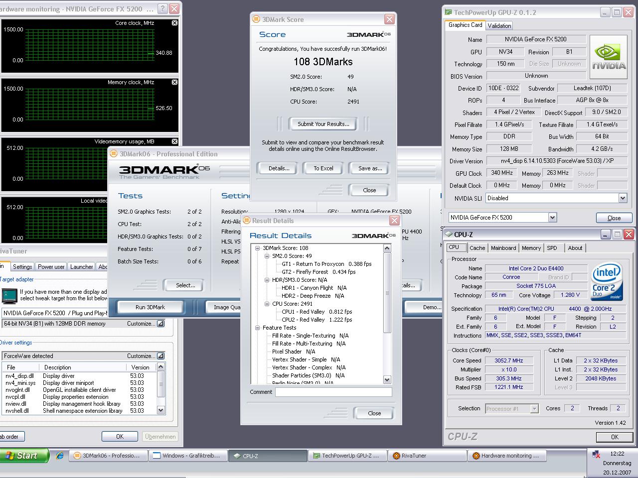Close the Videomemory usage graph with its X icon
Viewport: 638px width, 478px height.
pyautogui.click(x=174, y=141)
